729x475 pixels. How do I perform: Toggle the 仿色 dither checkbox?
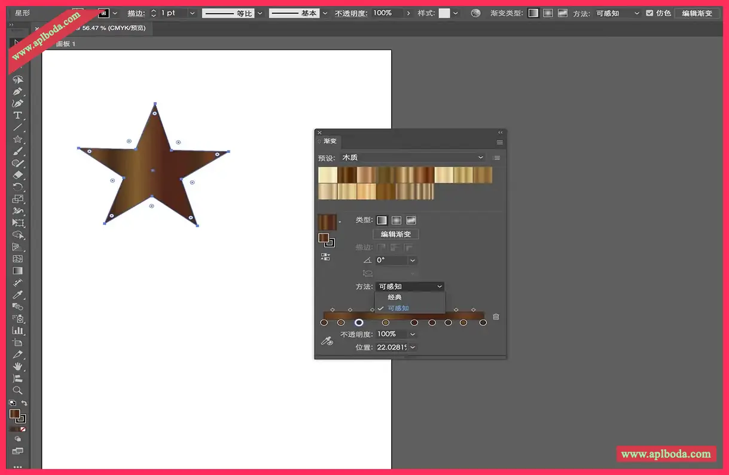(x=649, y=13)
